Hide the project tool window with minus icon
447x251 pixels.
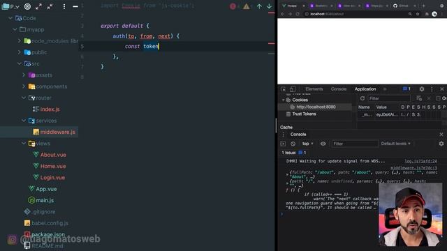75,6
